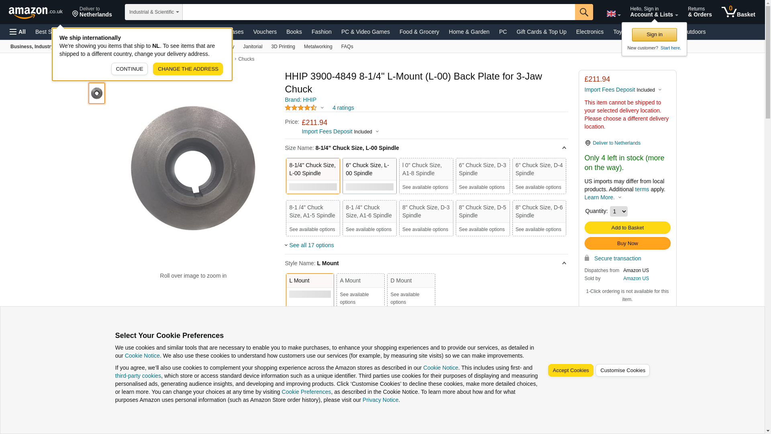Open the Industrial & Scientific search category dropdown
Image resolution: width=771 pixels, height=434 pixels.
pyautogui.click(x=153, y=12)
